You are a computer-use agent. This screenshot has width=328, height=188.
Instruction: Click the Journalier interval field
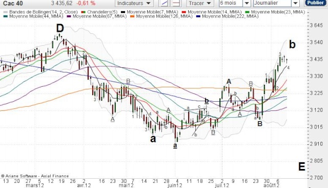coord(272,3)
